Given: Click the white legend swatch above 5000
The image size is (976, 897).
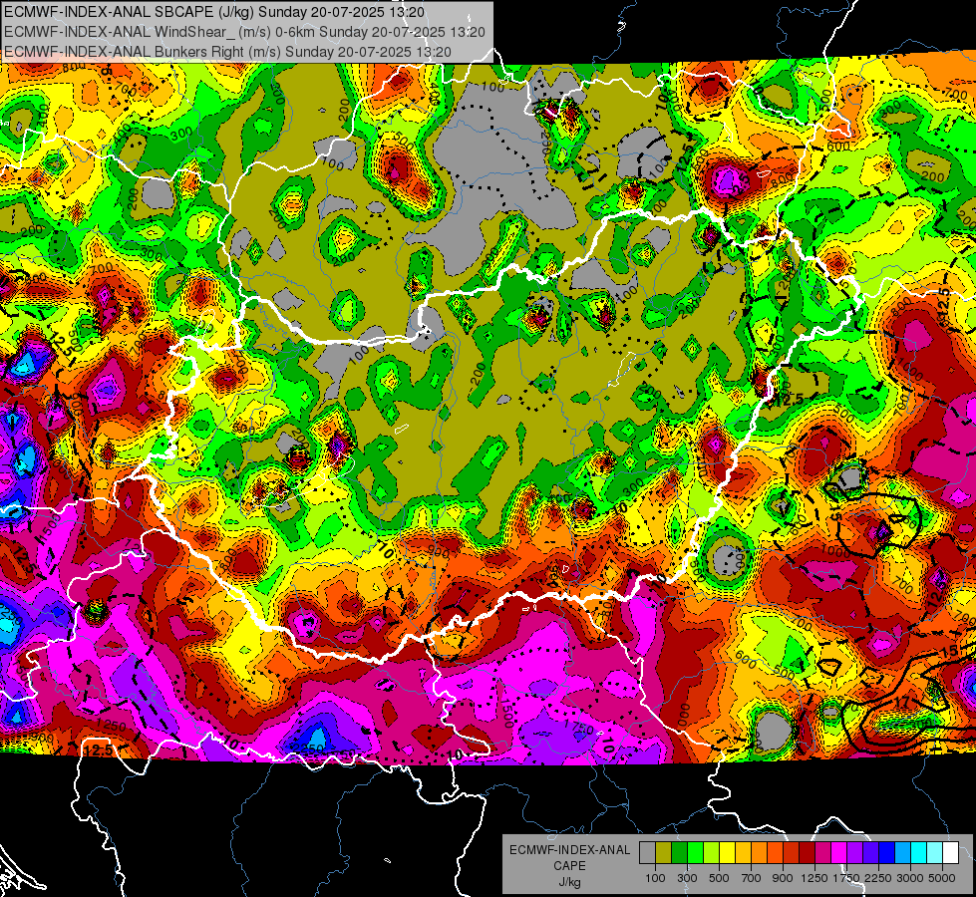Looking at the screenshot, I should [x=951, y=853].
